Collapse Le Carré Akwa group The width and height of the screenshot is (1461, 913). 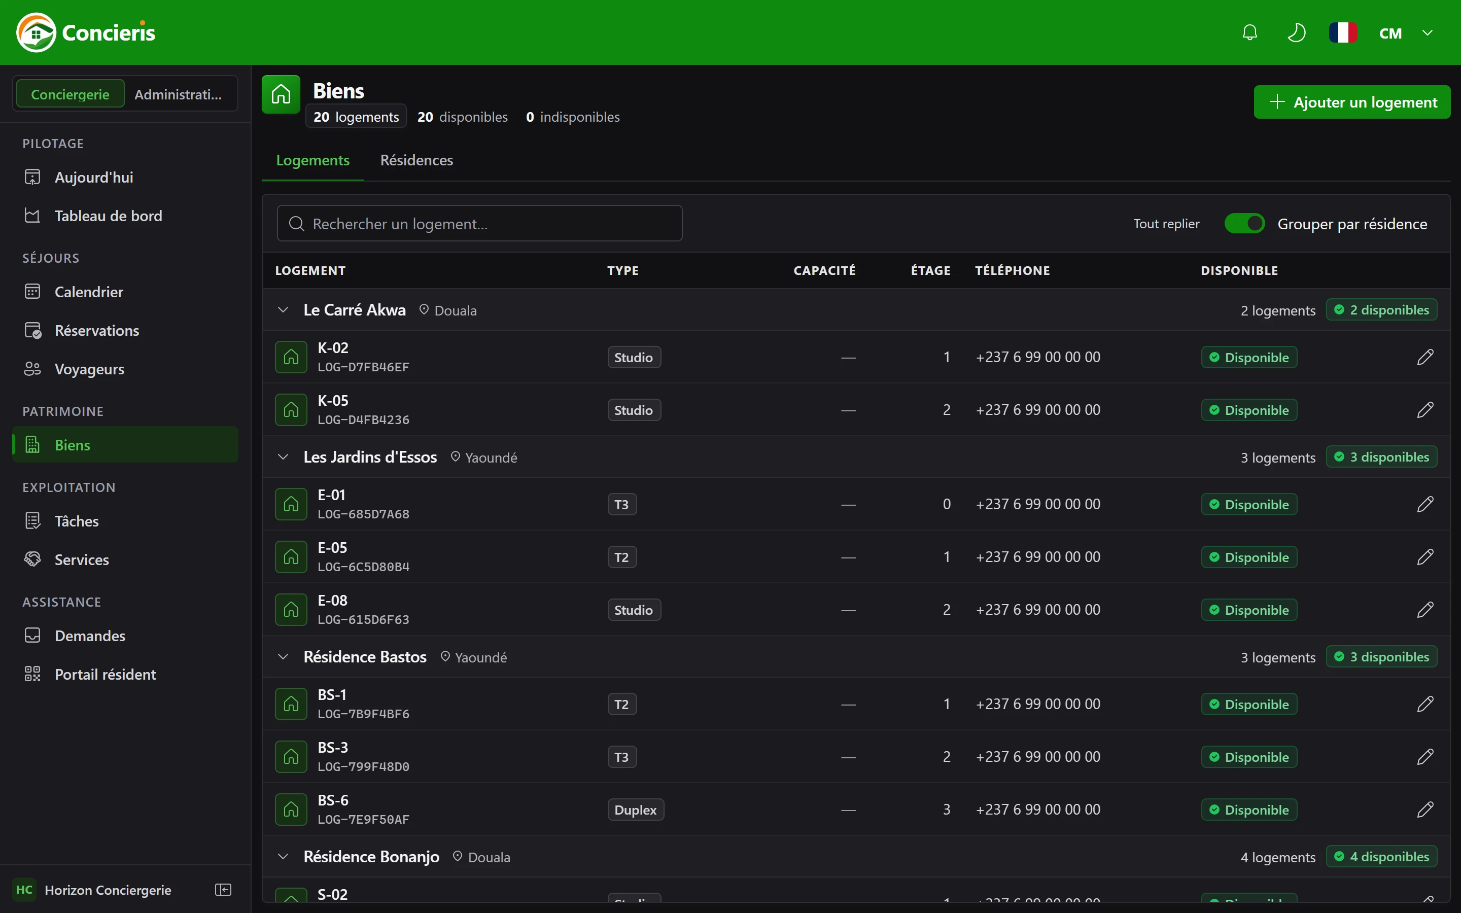point(283,310)
